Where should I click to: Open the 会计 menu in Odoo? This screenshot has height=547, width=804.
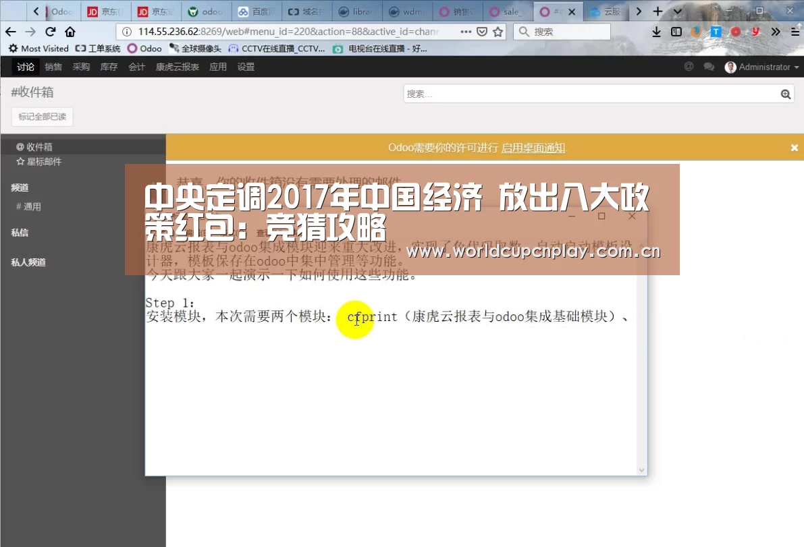(136, 67)
